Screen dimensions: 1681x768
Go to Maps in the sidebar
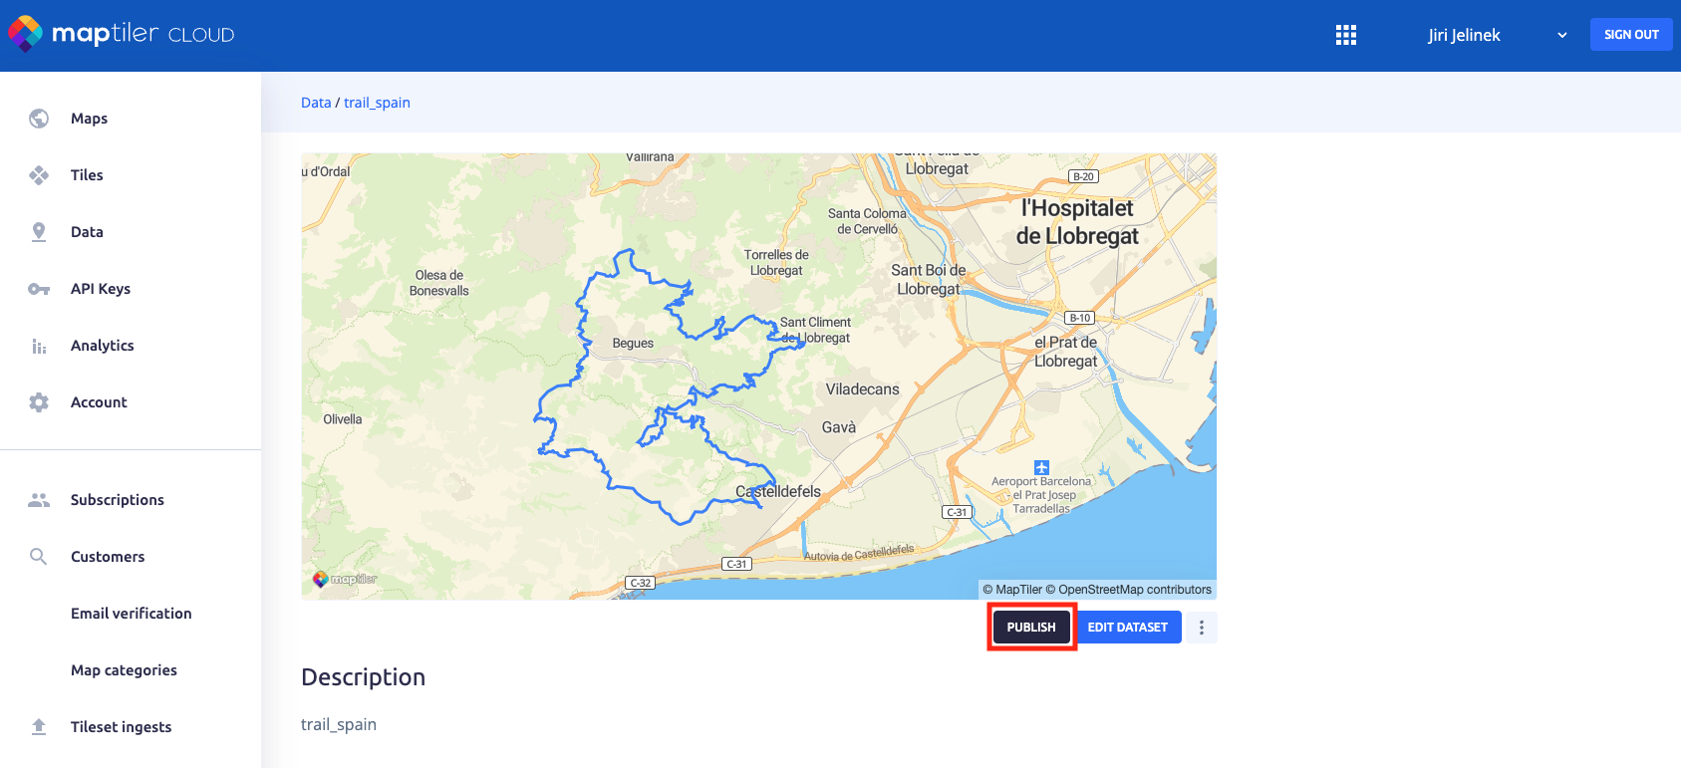click(x=89, y=119)
